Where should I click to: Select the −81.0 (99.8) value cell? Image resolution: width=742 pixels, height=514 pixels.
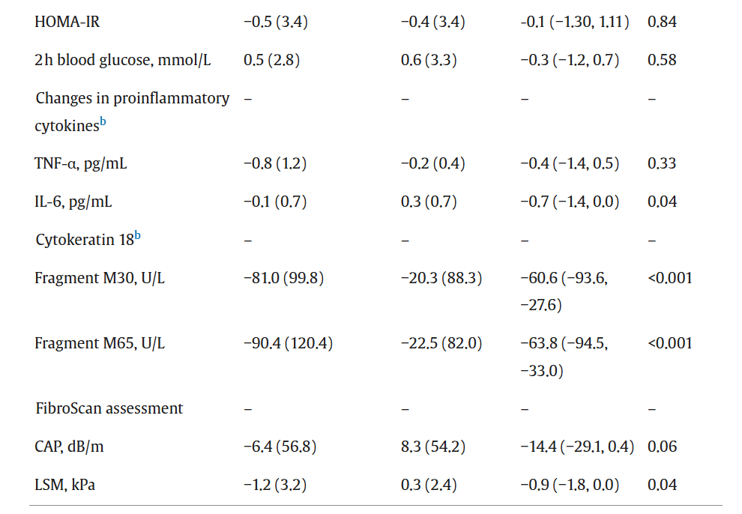coord(284,279)
